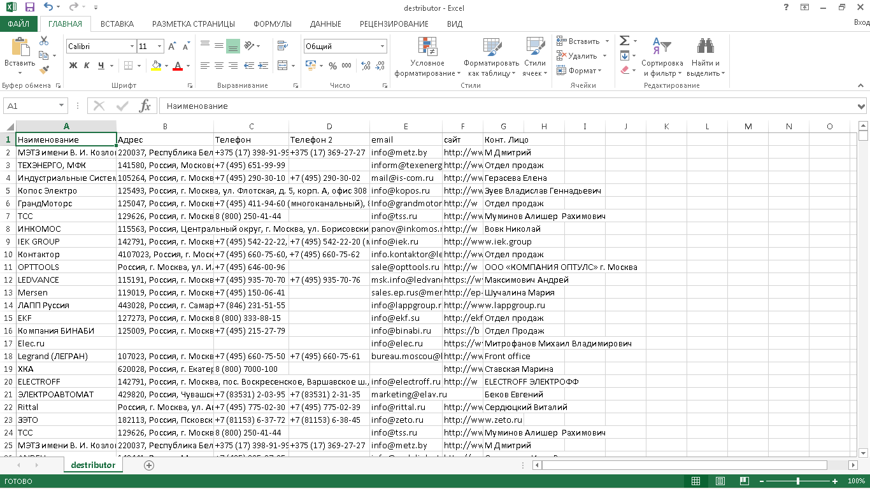Open the ФАЙЛ tab
Screen dimensions: 870x489
click(x=19, y=24)
